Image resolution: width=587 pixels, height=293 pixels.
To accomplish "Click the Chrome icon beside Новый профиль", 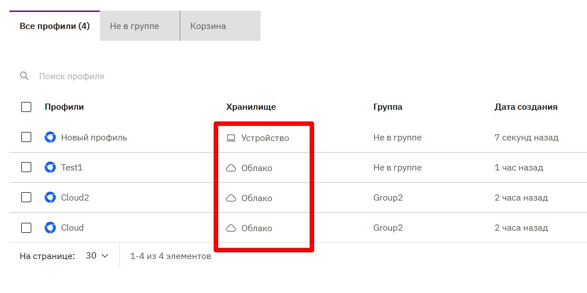I will [50, 138].
